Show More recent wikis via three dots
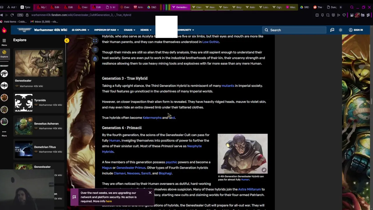 (x=4, y=133)
